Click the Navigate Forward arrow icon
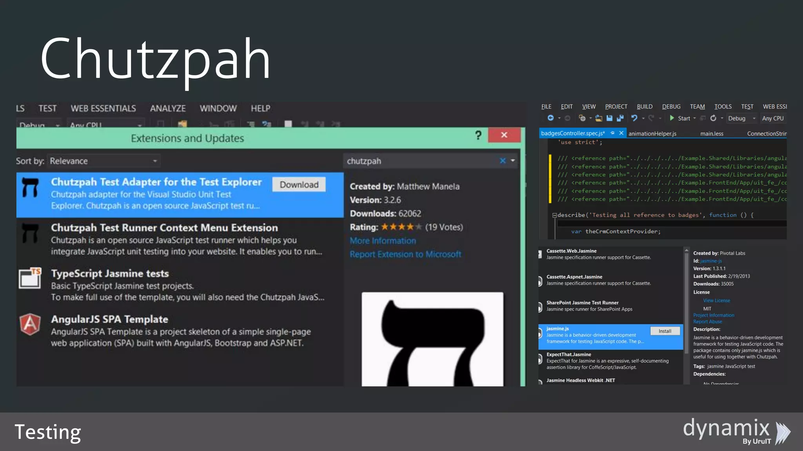Screen dimensions: 803x451 pyautogui.click(x=567, y=118)
